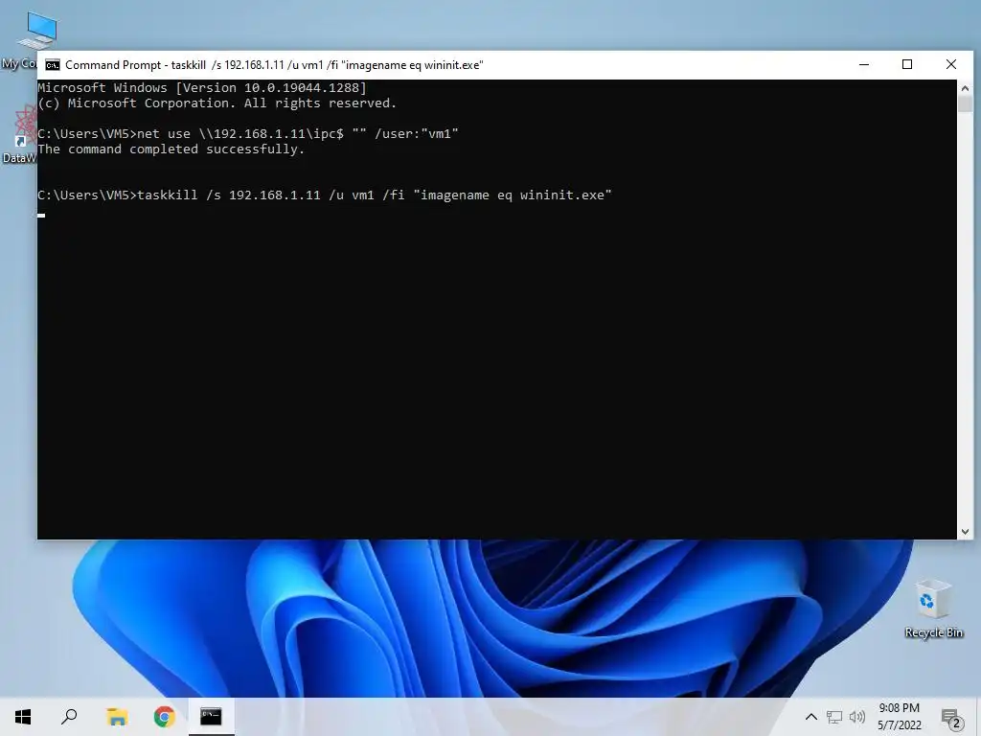Click the Microsoft Corporation copyright line

(x=217, y=103)
